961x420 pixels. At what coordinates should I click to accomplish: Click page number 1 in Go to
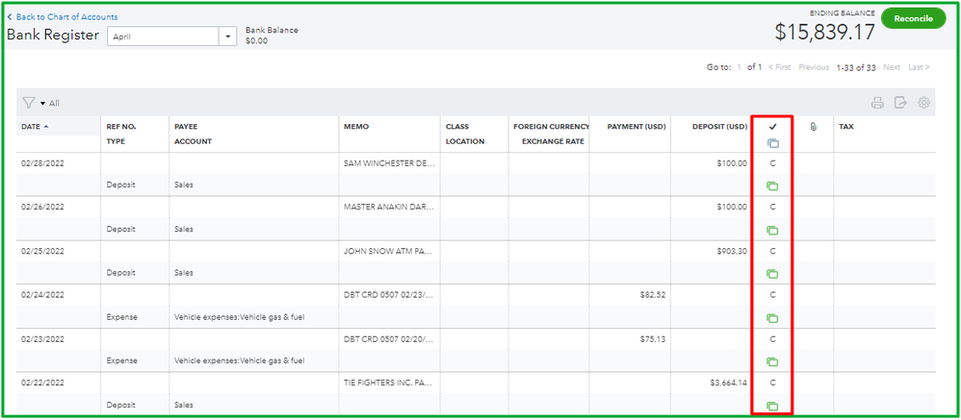click(x=740, y=67)
